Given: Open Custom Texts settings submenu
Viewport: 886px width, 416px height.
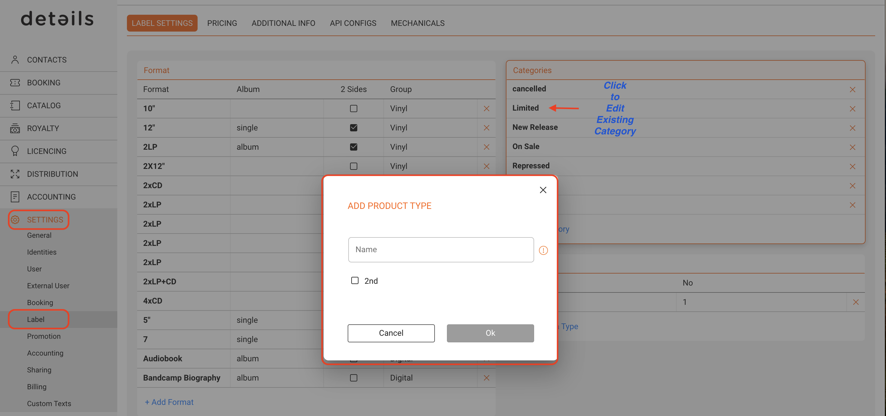Looking at the screenshot, I should click(49, 404).
